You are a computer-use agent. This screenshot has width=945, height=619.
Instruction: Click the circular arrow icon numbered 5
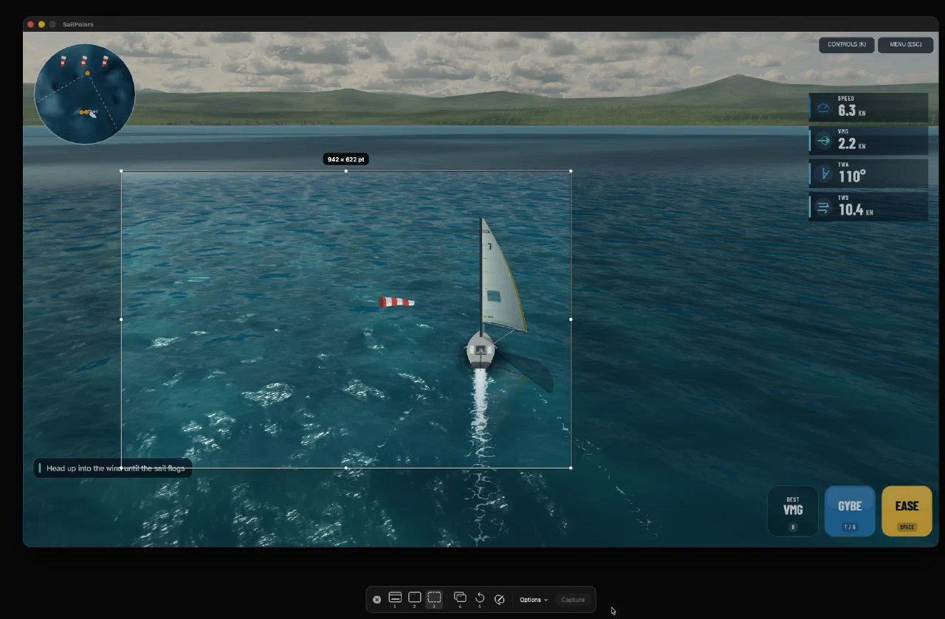point(480,598)
